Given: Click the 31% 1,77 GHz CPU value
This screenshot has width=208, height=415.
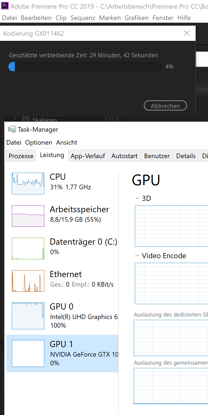Looking at the screenshot, I should [x=71, y=187].
